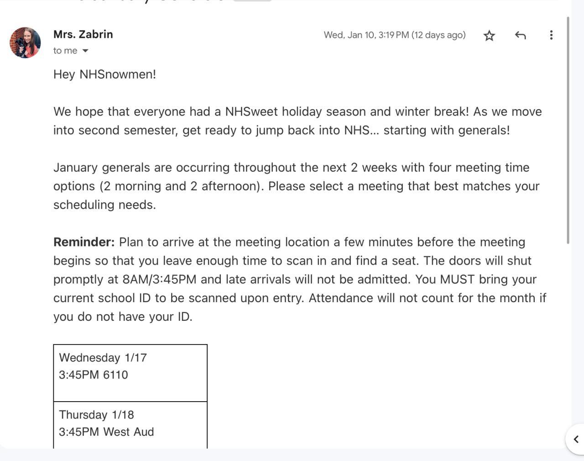Image resolution: width=584 pixels, height=461 pixels.
Task: Click the "to me" recipient text
Action: pyautogui.click(x=65, y=51)
